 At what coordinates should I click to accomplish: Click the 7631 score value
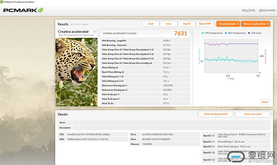click(180, 33)
